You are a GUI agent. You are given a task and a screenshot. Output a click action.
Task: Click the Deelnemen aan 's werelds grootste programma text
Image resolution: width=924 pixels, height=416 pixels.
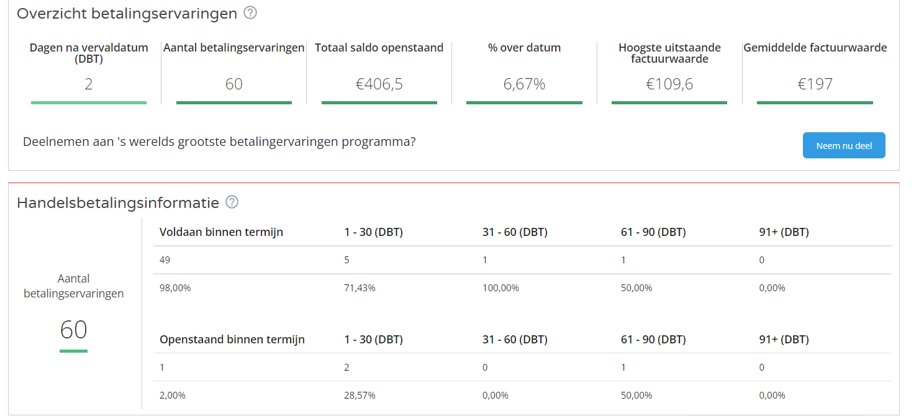[219, 142]
